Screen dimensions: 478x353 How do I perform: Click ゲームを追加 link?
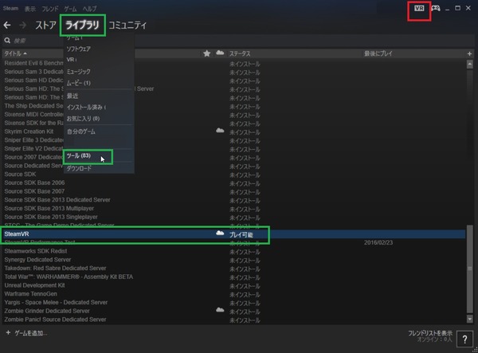[x=31, y=333]
